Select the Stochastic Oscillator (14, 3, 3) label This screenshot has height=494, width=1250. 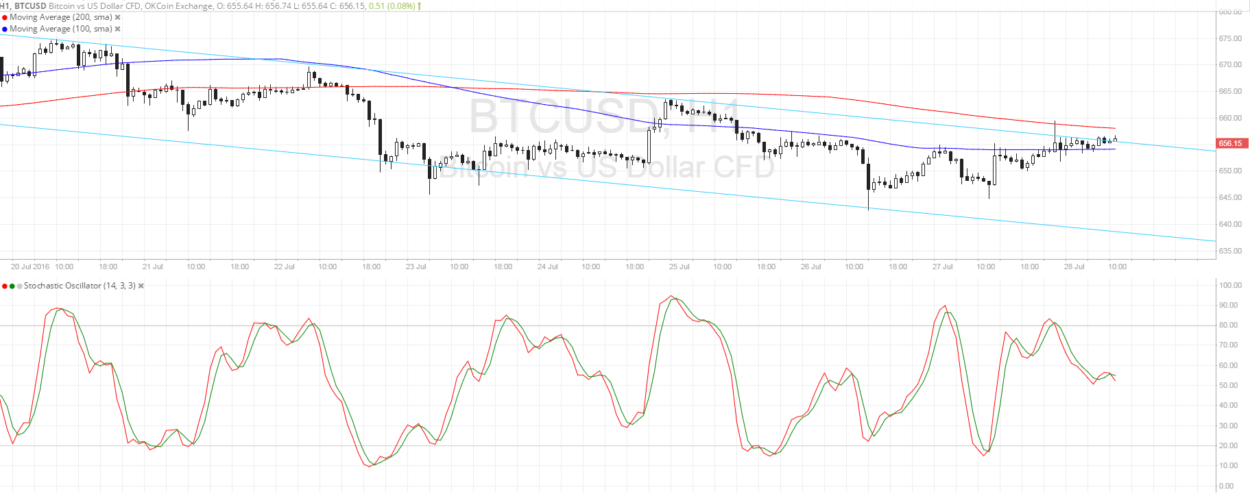(80, 286)
